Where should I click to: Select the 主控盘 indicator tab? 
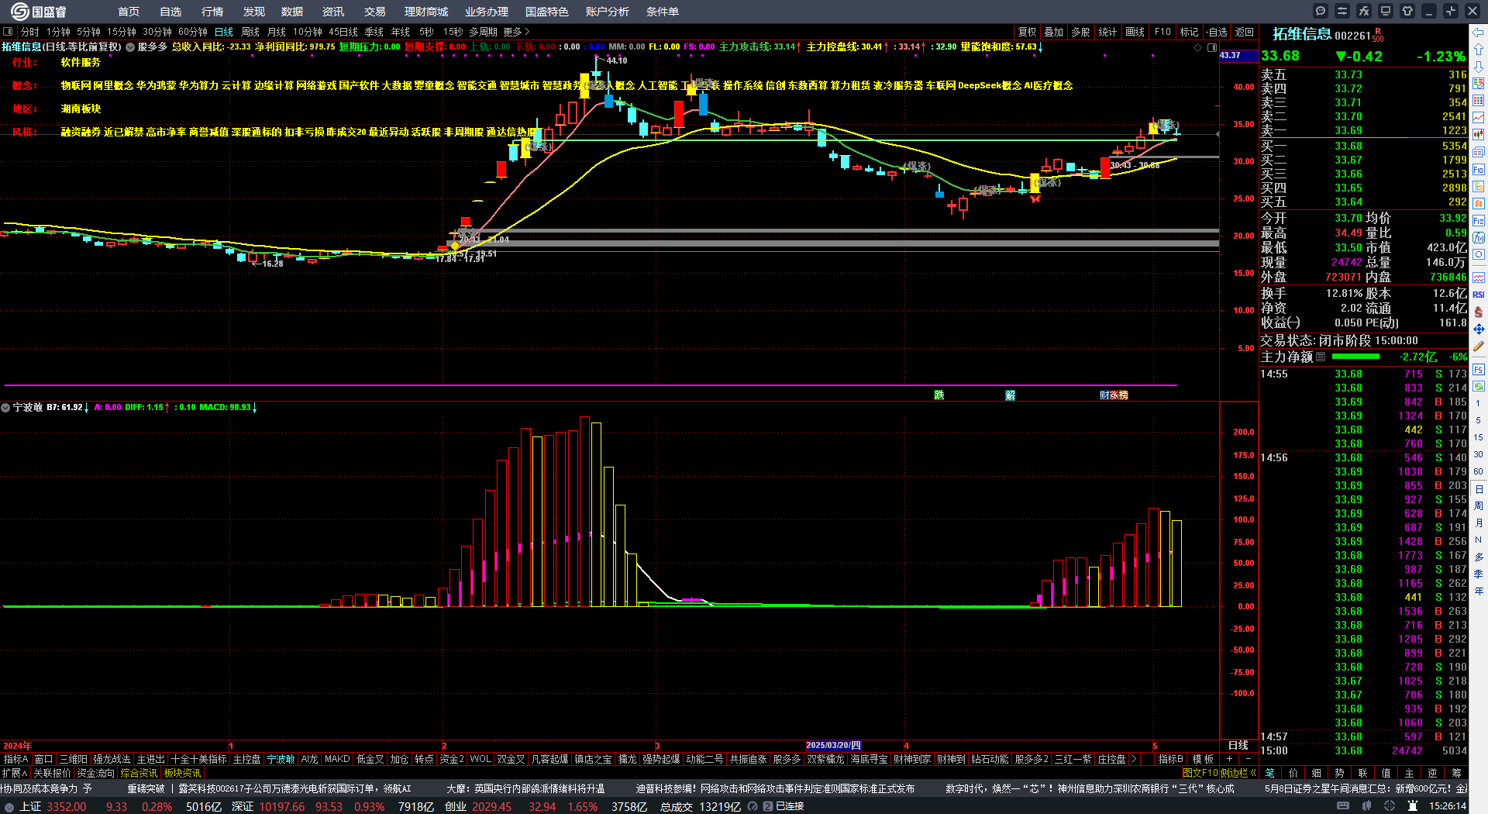click(246, 759)
